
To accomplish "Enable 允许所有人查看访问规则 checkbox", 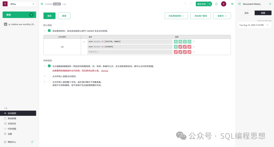I will click(49, 76).
